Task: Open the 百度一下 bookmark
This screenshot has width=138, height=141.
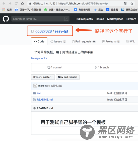Action: 28,10
